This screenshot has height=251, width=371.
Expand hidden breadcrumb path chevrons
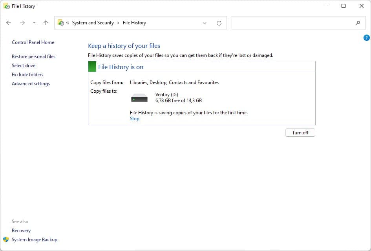click(68, 23)
